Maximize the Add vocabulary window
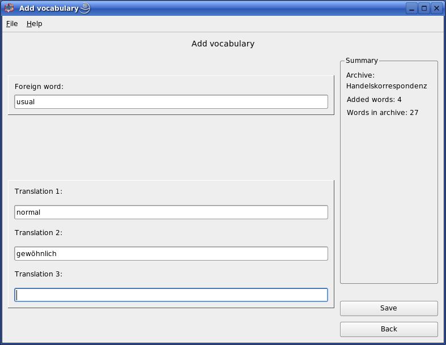446x345 pixels. tap(424, 8)
